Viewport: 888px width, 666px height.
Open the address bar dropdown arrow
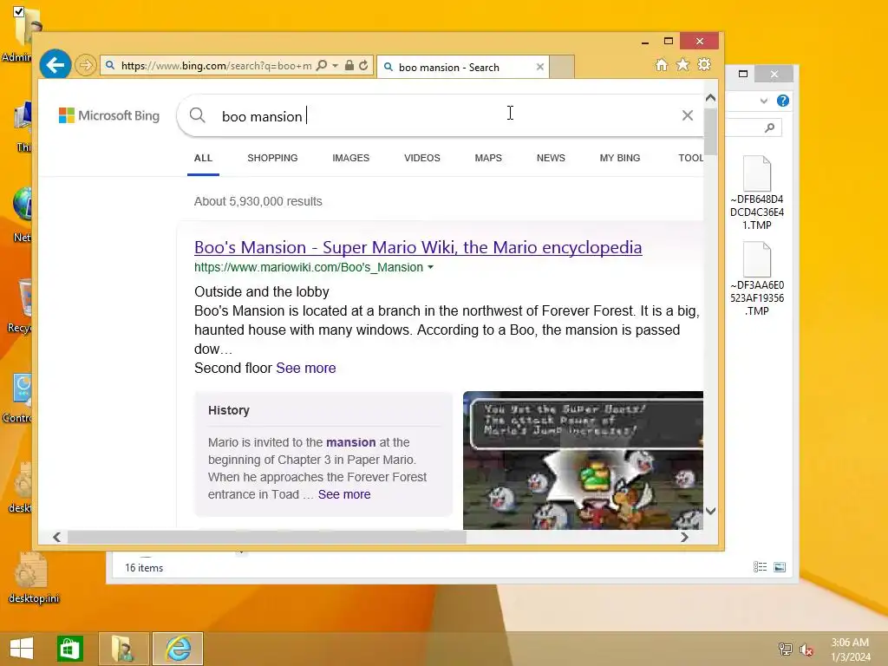click(336, 66)
